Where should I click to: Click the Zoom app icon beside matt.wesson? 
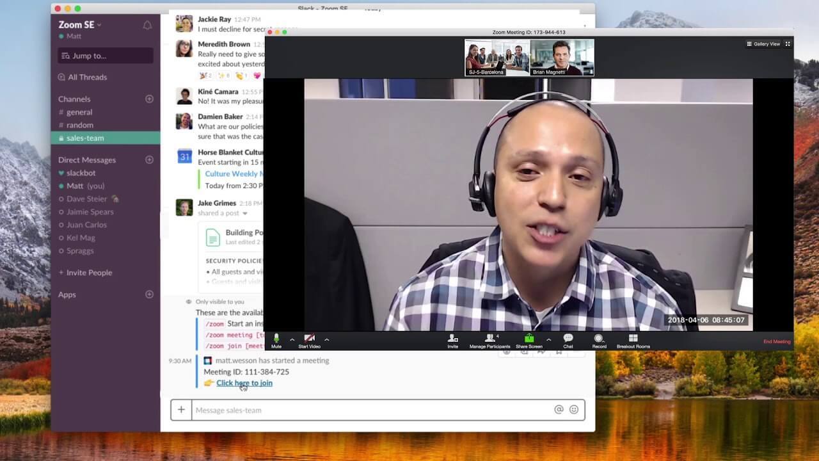click(208, 360)
